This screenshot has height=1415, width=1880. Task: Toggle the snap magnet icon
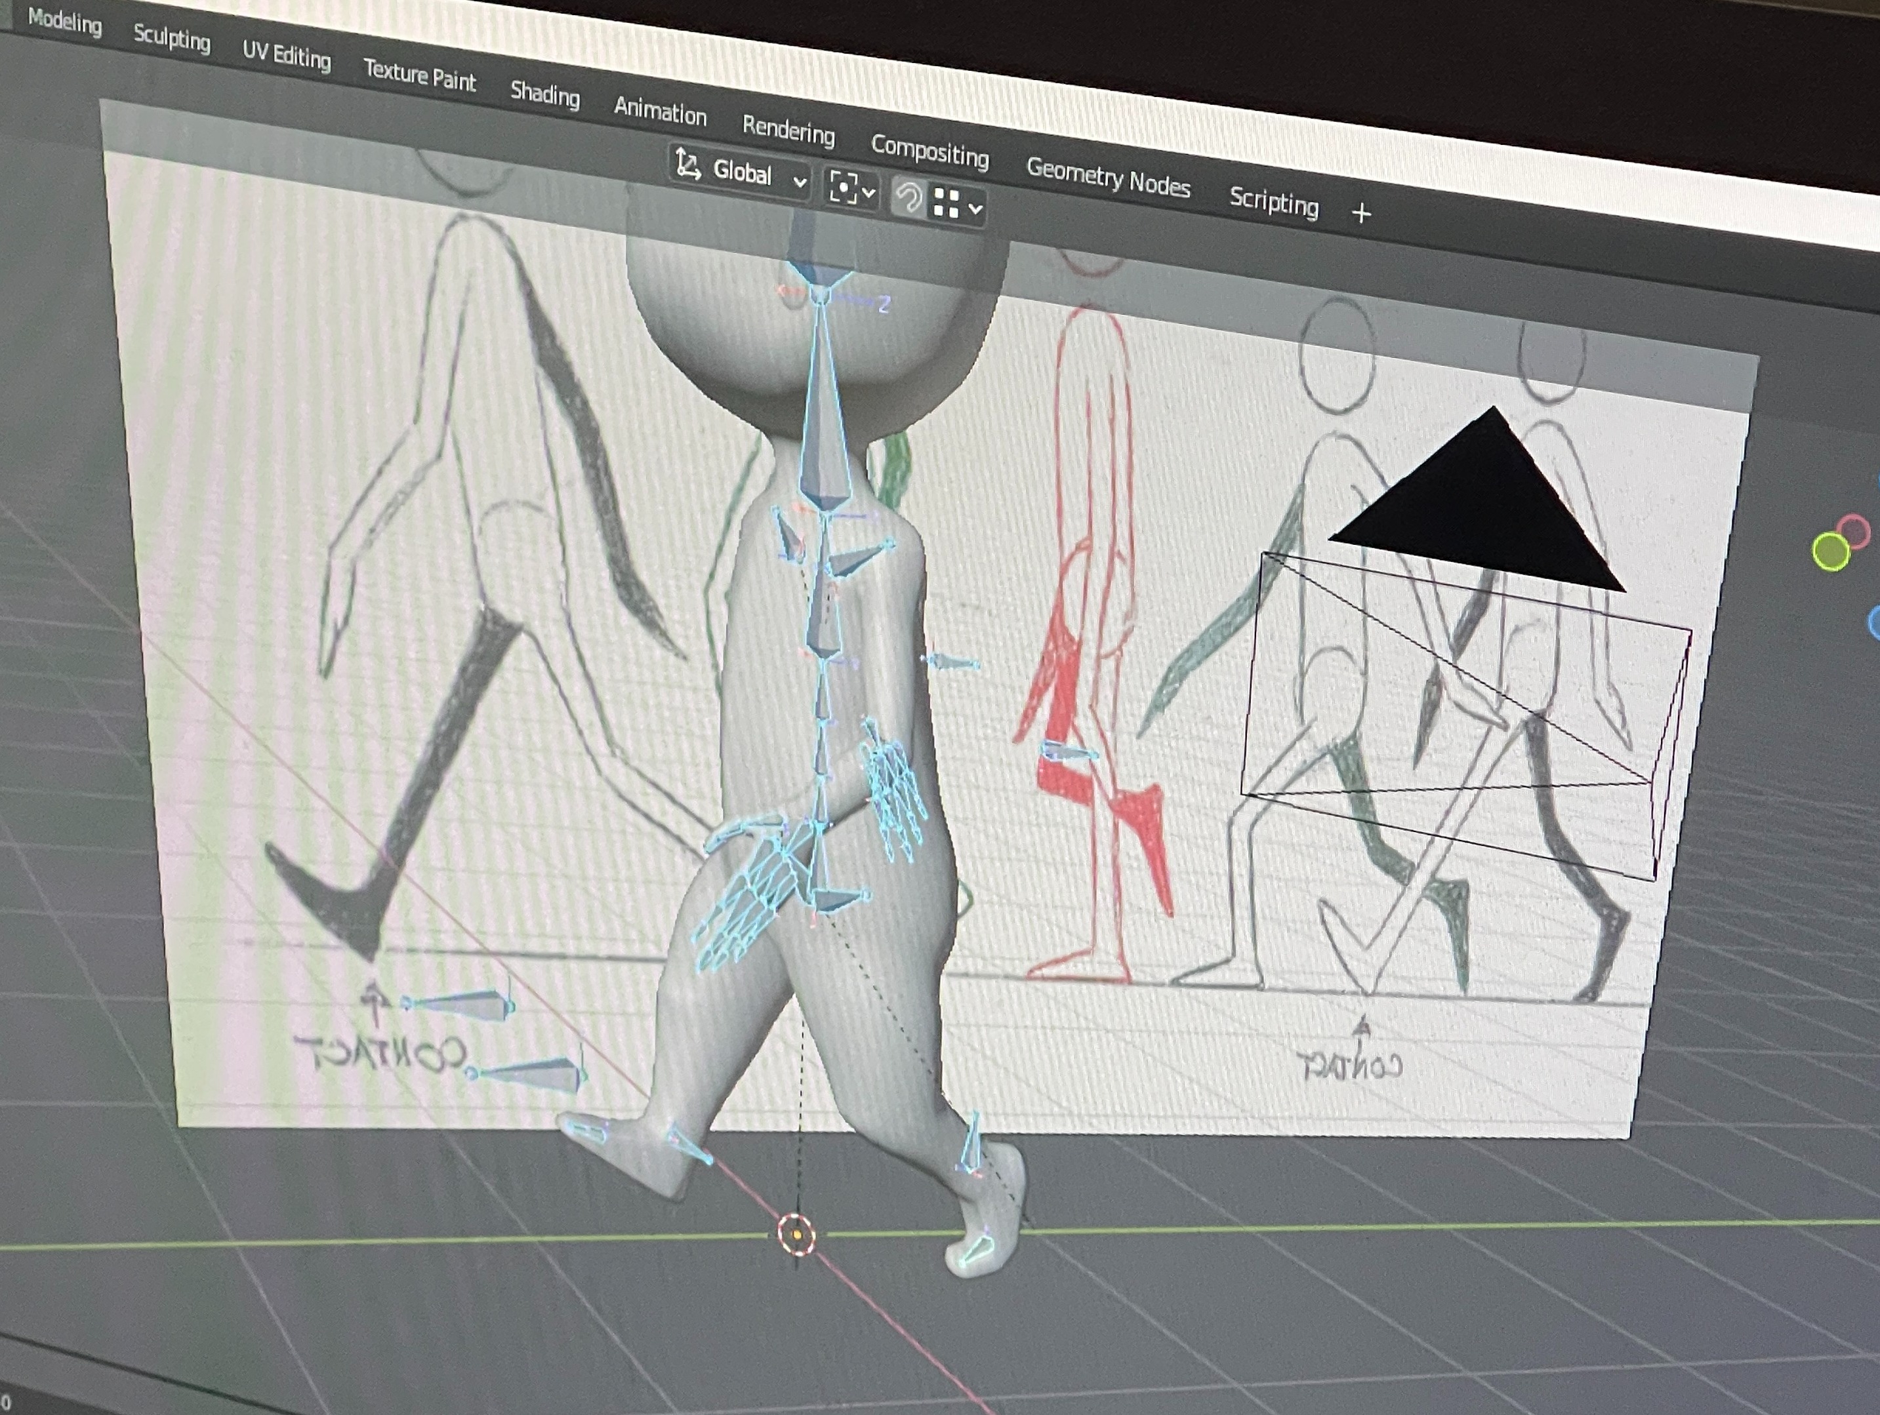909,199
